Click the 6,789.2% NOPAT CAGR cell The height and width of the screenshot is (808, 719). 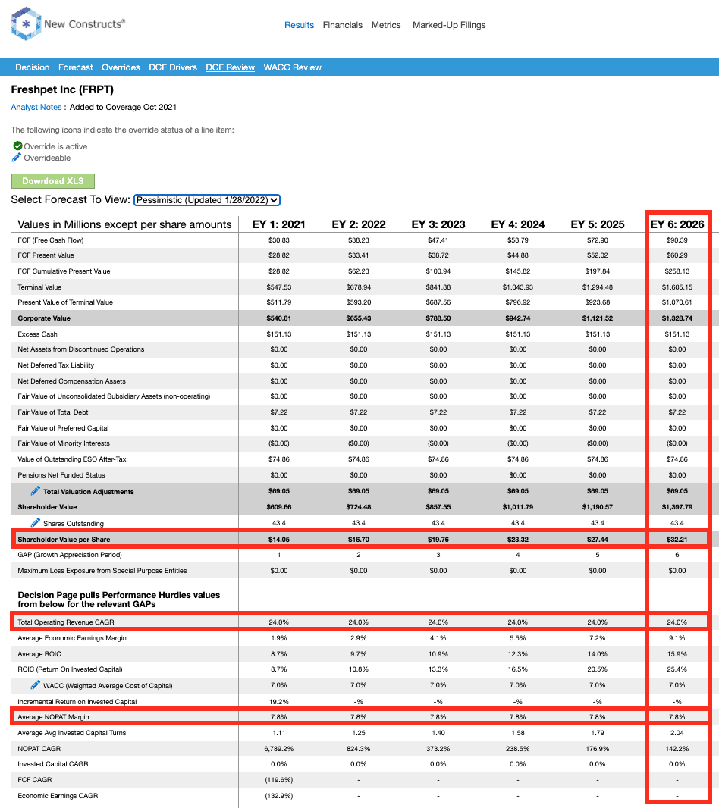[279, 749]
